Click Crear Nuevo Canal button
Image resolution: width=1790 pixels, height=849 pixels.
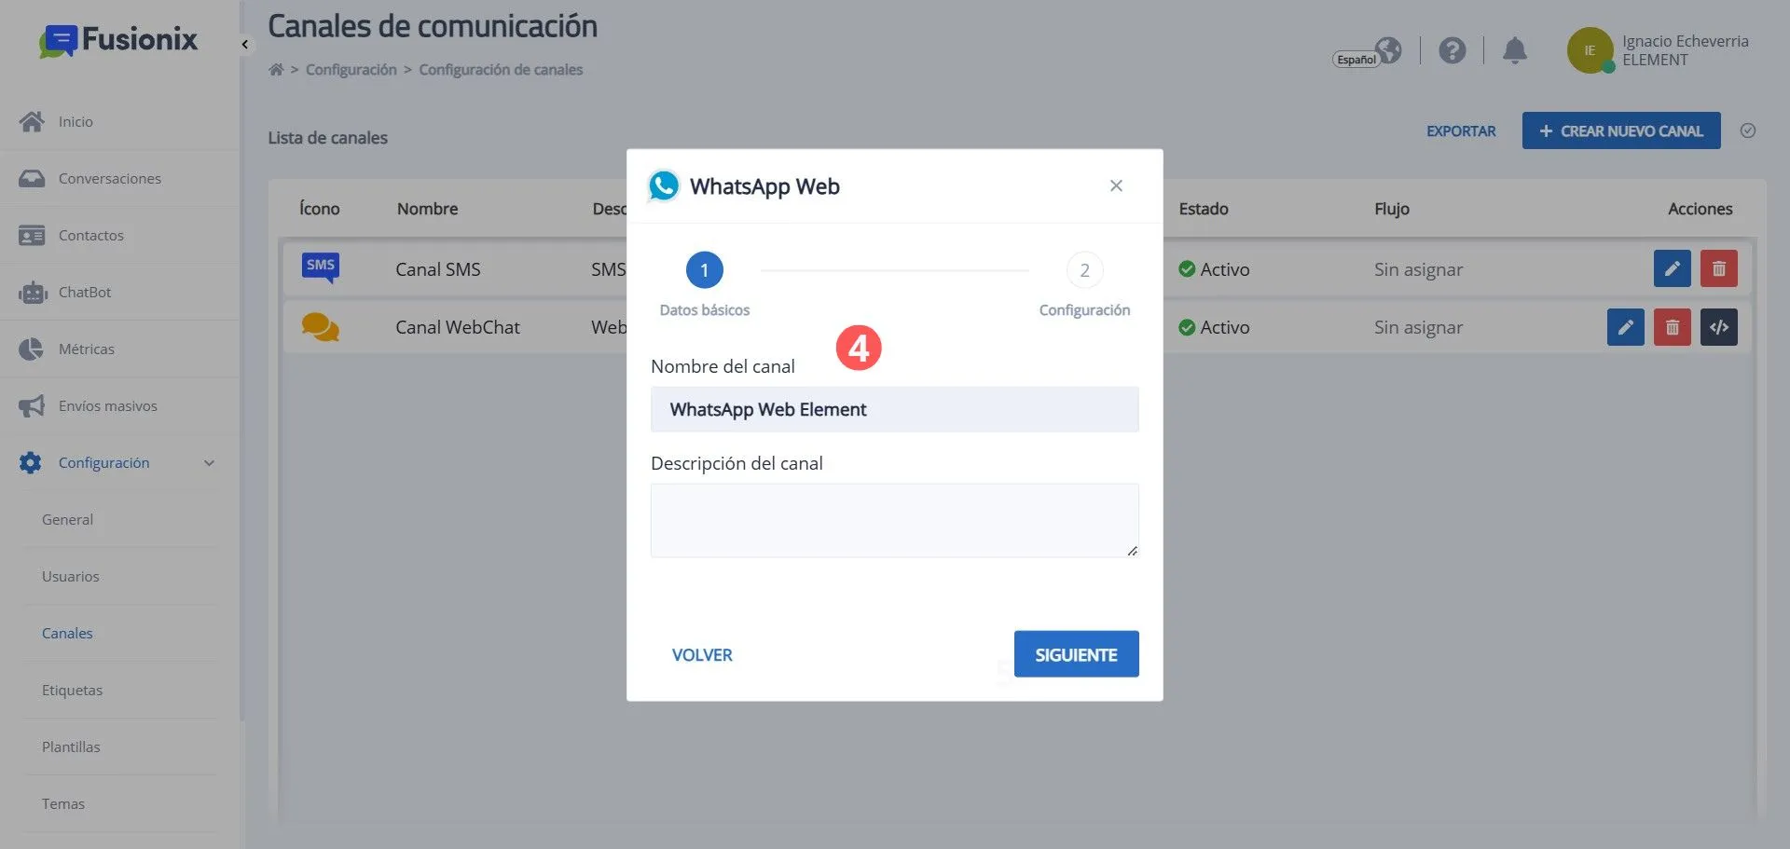(1621, 130)
